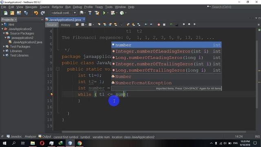Choose 'number' int completion suggestion
This screenshot has width=261, height=147.
click(166, 45)
